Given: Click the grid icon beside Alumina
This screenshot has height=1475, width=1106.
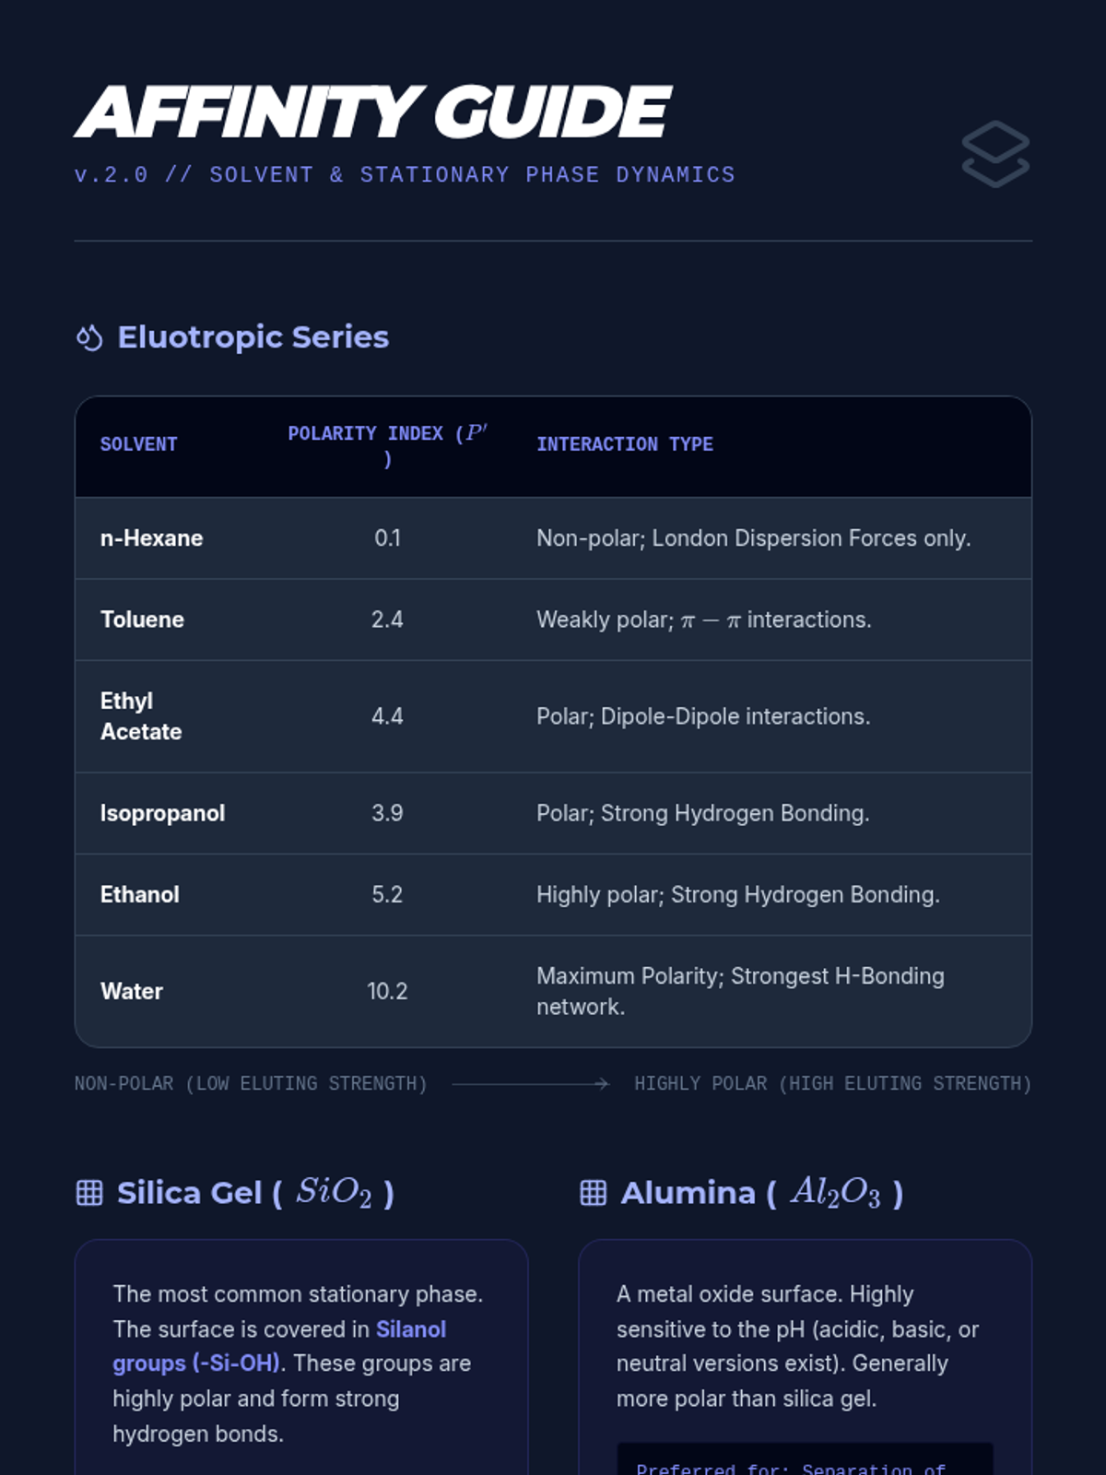Looking at the screenshot, I should tap(594, 1193).
